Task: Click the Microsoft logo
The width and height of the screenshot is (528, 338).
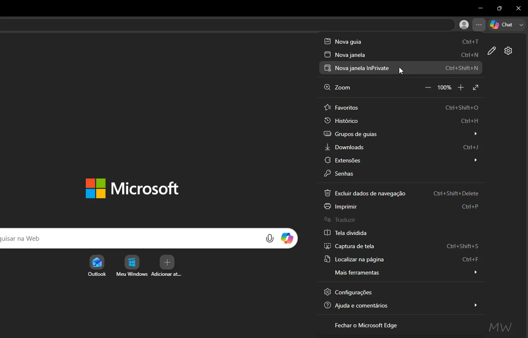Action: pos(132,188)
